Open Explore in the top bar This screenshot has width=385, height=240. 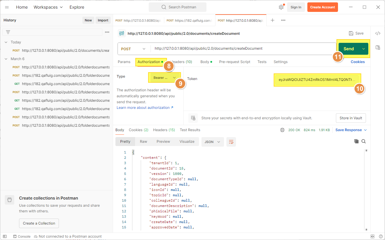77,7
